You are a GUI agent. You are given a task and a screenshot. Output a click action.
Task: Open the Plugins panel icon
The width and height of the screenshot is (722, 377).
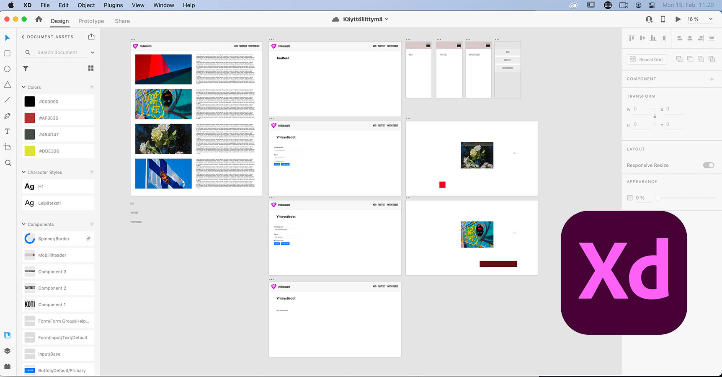(7, 367)
